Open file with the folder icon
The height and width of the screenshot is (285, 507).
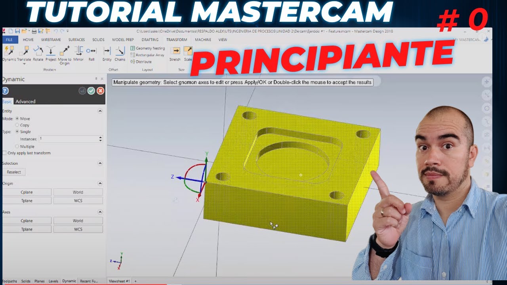[x=24, y=31]
